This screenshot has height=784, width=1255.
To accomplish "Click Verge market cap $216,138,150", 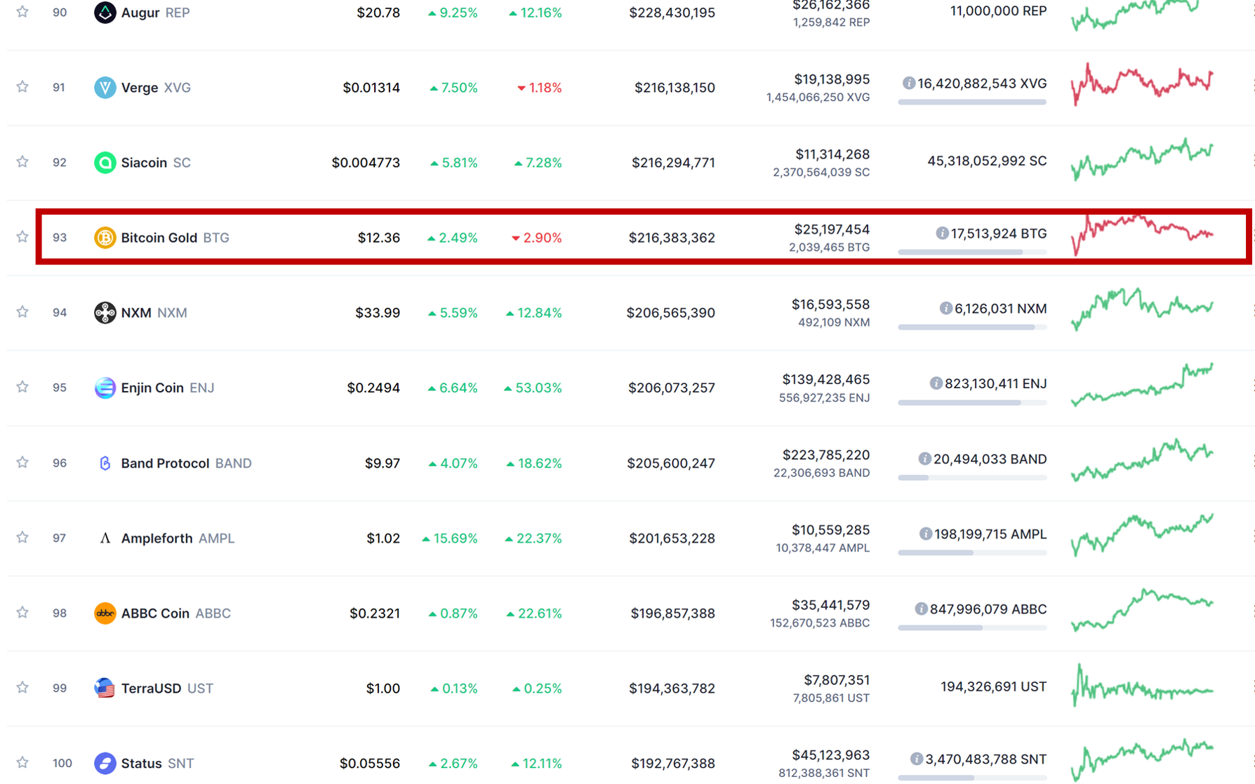I will coord(675,88).
